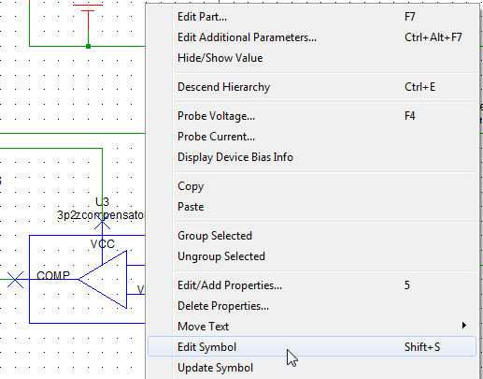This screenshot has height=379, width=483.
Task: Click Ungroup Selected entry
Action: (x=312, y=256)
